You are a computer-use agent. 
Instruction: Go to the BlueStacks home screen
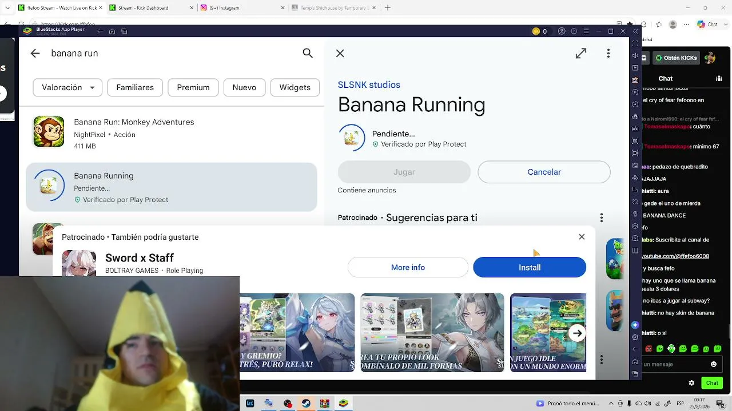click(x=112, y=31)
